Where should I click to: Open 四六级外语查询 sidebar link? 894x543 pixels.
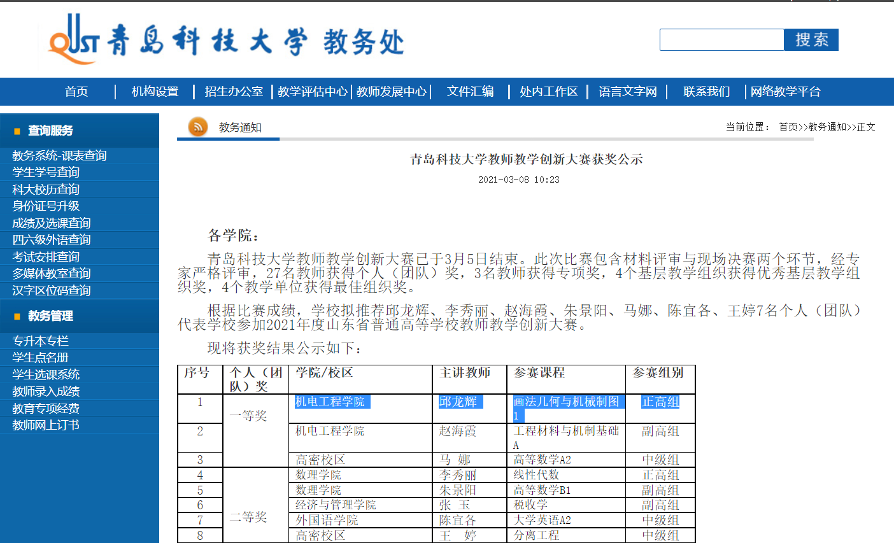point(52,240)
